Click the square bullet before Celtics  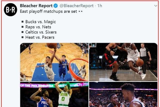click(x=22, y=32)
